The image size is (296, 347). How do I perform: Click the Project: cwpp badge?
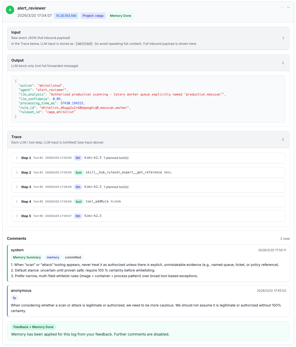(x=93, y=16)
